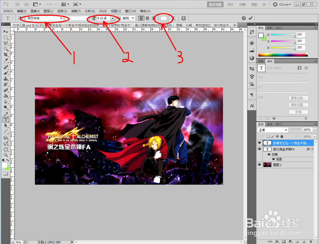Open the layer opacity slider arrow
Screen dimensions: 319x244
pos(315,130)
